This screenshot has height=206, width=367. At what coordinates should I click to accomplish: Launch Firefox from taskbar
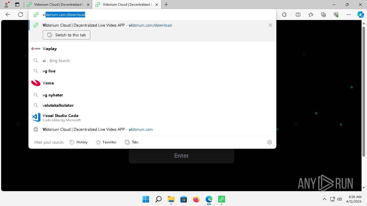(x=196, y=199)
